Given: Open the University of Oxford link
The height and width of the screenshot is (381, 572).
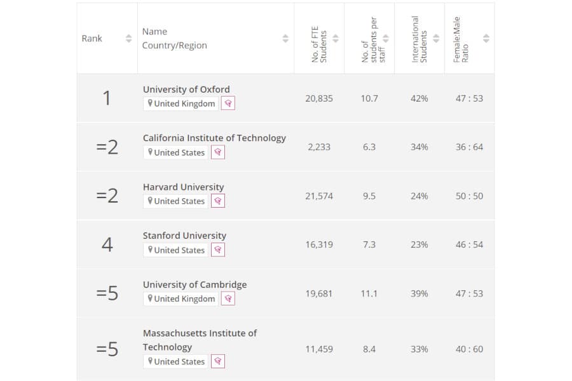Looking at the screenshot, I should (186, 90).
